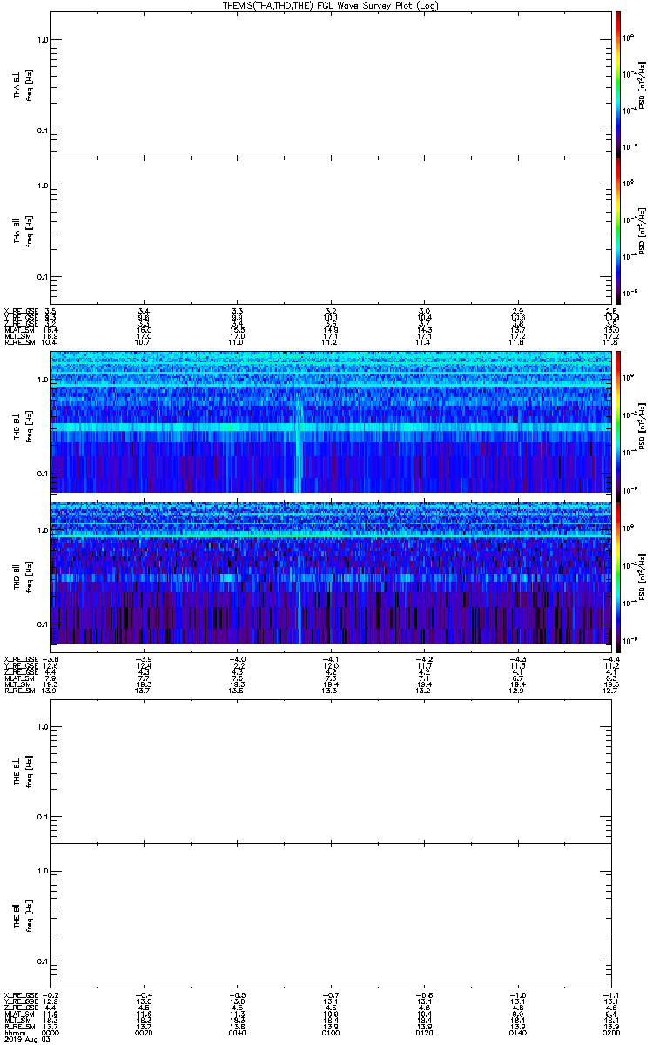Click the THD B⊥ spectrogram panel
The image size is (653, 1045).
tap(333, 422)
